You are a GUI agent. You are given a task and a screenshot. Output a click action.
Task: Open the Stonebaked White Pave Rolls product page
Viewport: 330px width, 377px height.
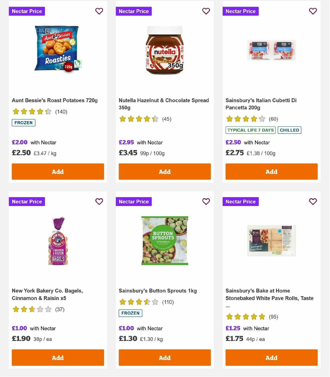pos(269,298)
